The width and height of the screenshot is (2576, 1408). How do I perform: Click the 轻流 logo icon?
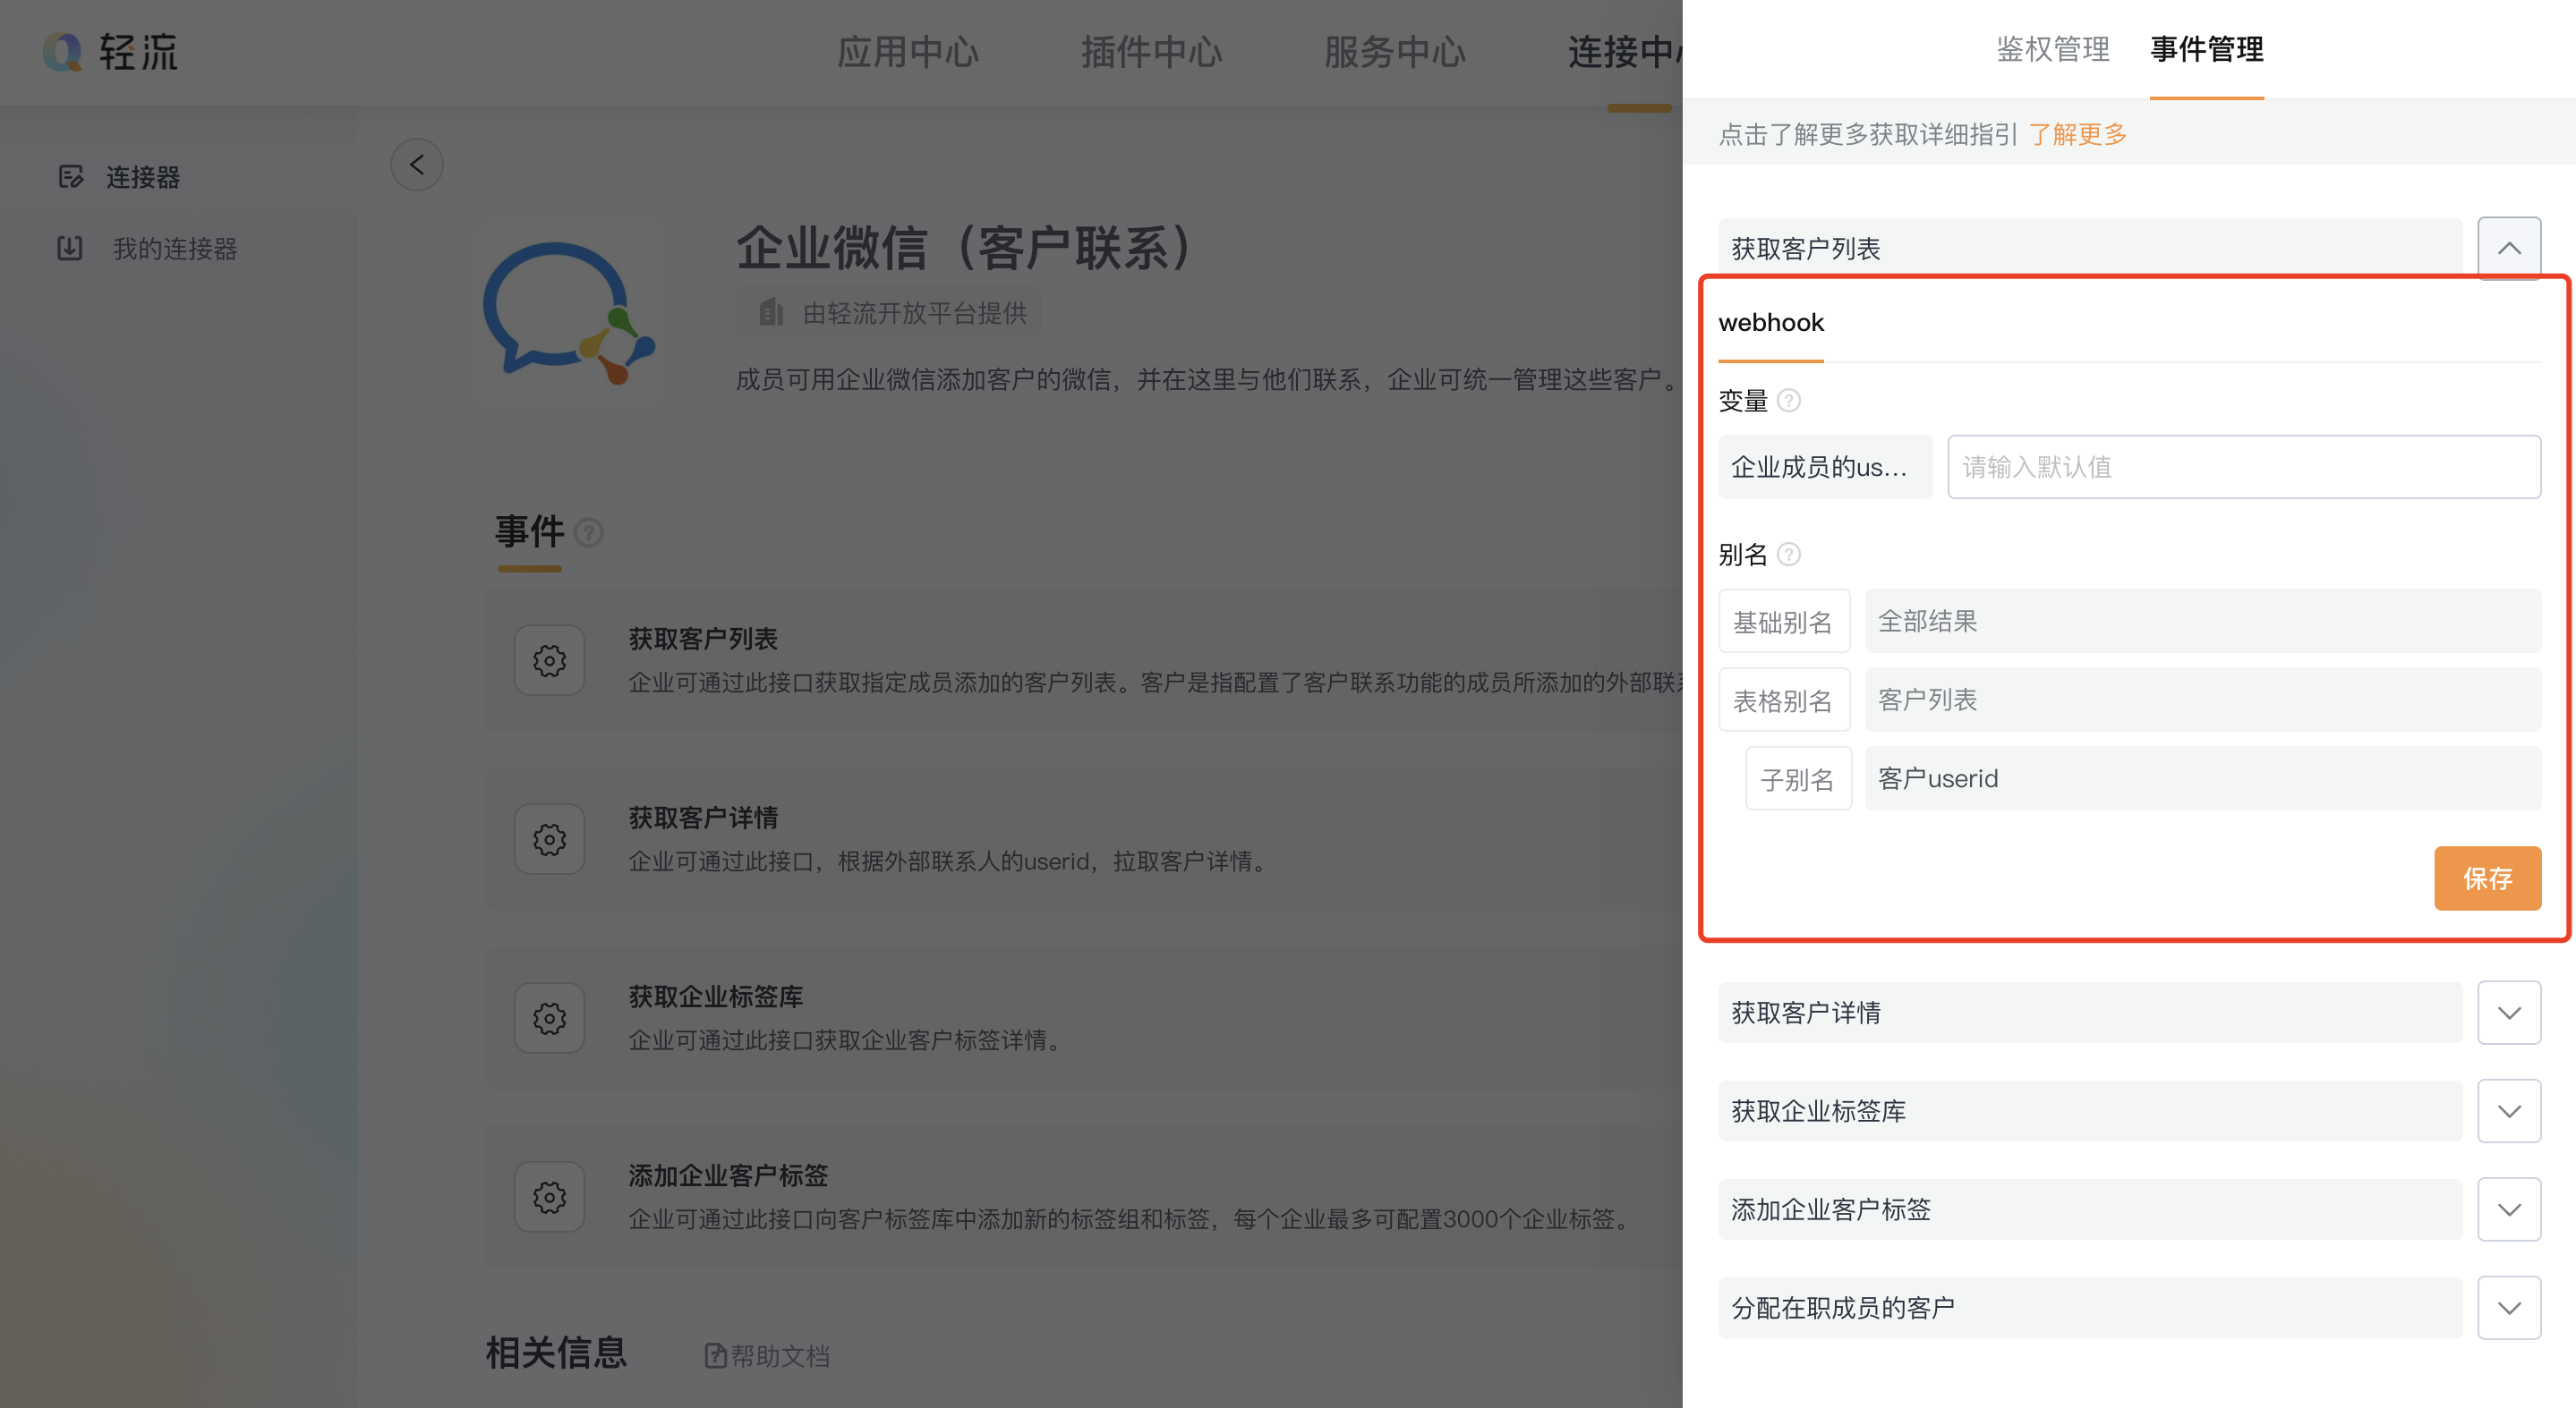click(63, 52)
